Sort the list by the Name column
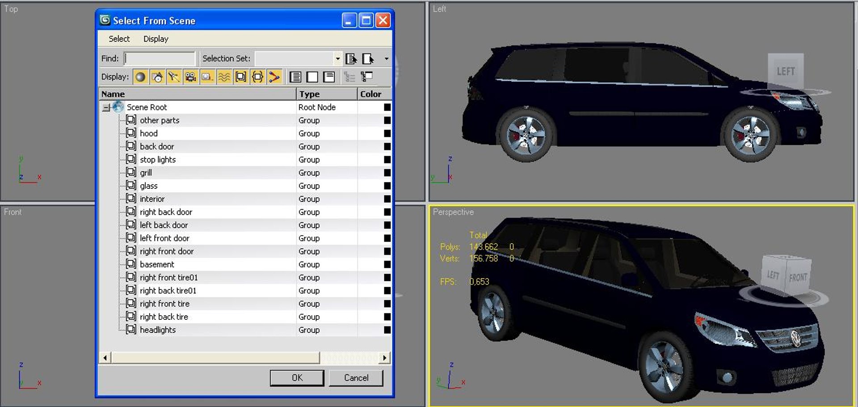The image size is (858, 407). click(198, 94)
